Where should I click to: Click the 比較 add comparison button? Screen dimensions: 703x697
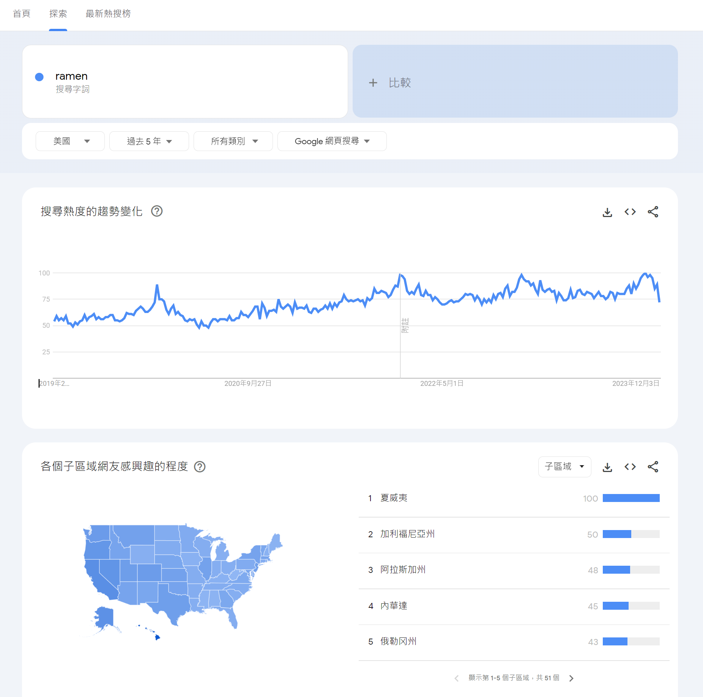pyautogui.click(x=390, y=82)
